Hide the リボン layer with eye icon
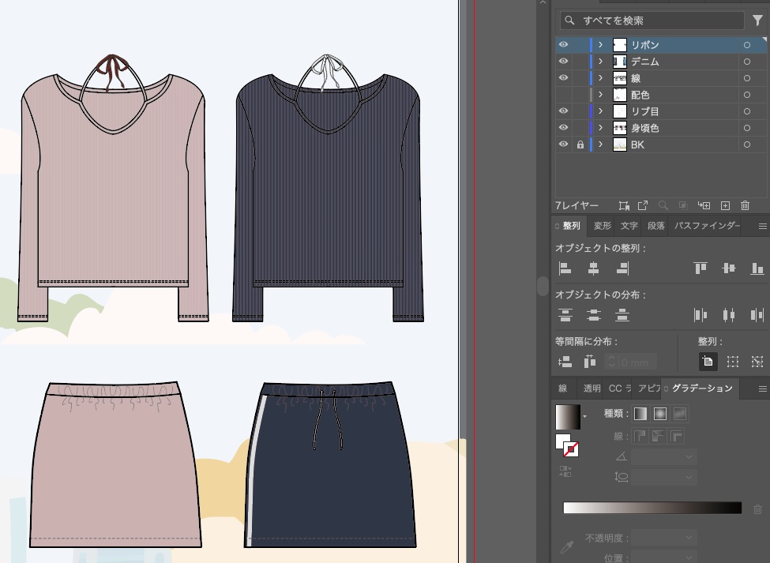770x563 pixels. pyautogui.click(x=563, y=45)
